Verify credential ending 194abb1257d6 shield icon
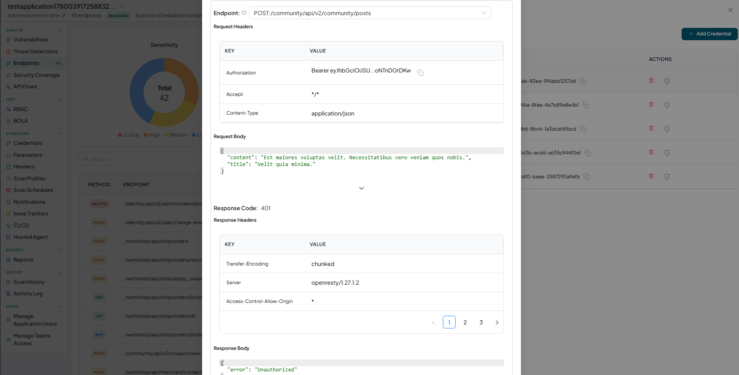This screenshot has width=739, height=375. 667,81
